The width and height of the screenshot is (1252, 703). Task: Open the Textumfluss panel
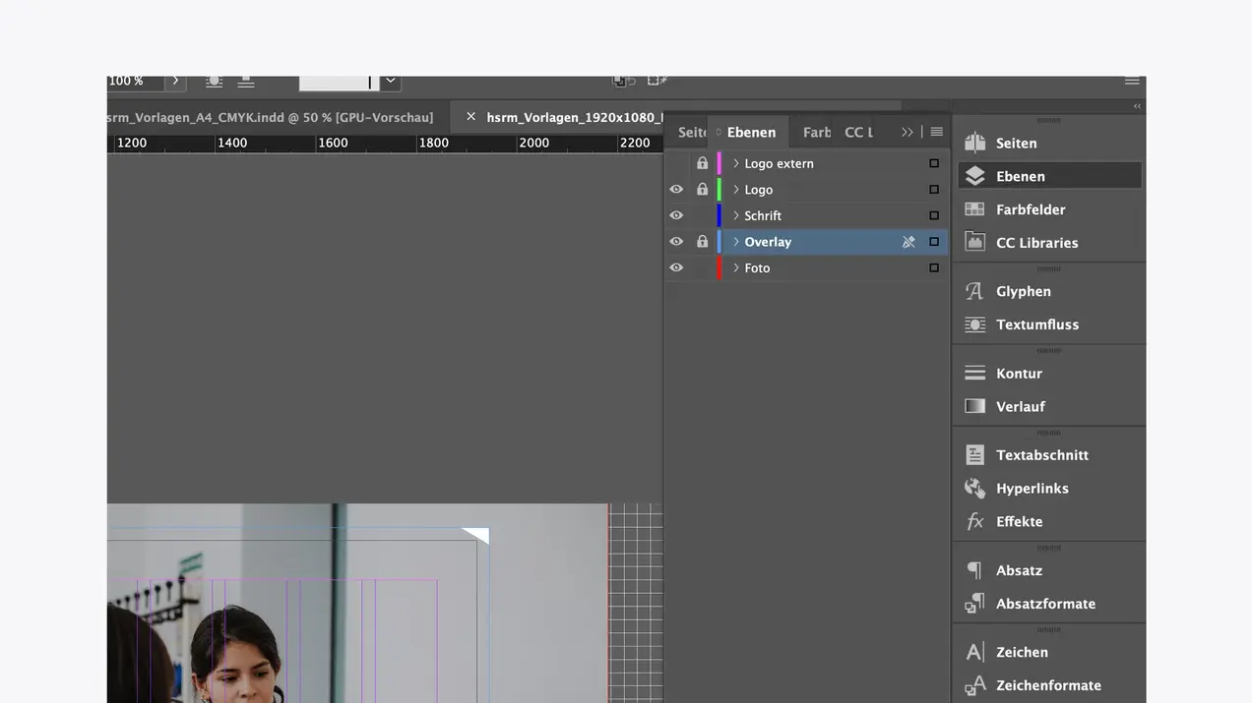[x=1036, y=324]
